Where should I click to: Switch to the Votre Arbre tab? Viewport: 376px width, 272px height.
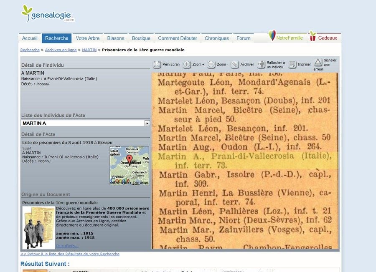[x=88, y=38]
